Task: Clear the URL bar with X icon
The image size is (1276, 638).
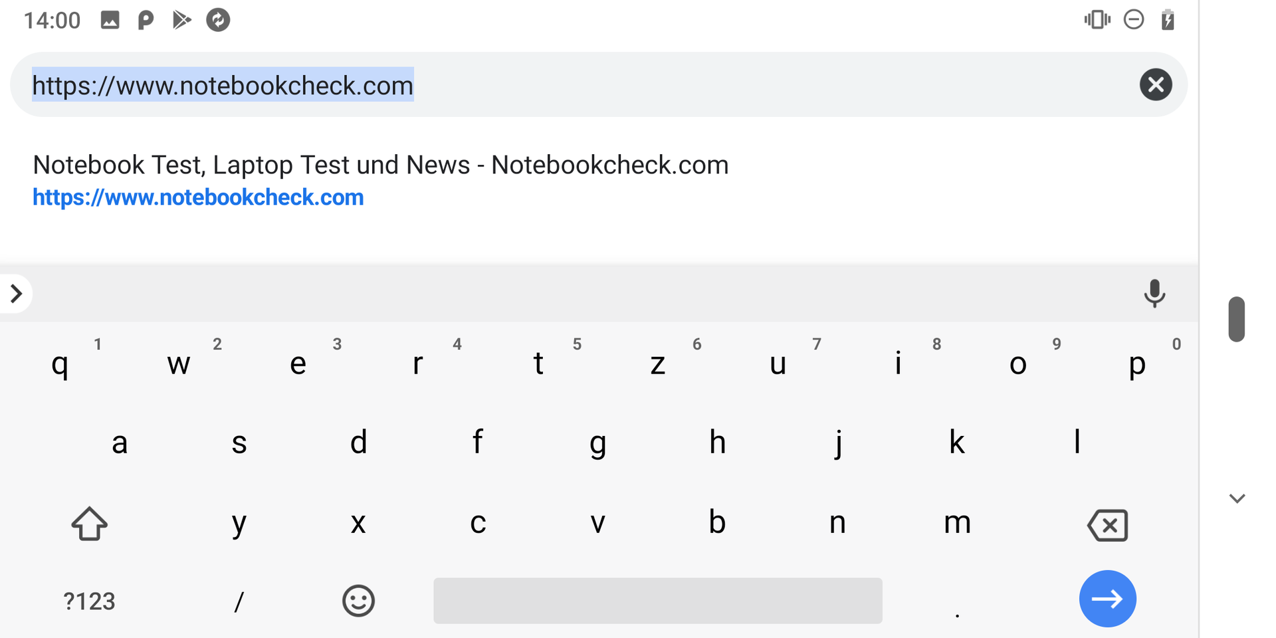Action: click(1155, 85)
